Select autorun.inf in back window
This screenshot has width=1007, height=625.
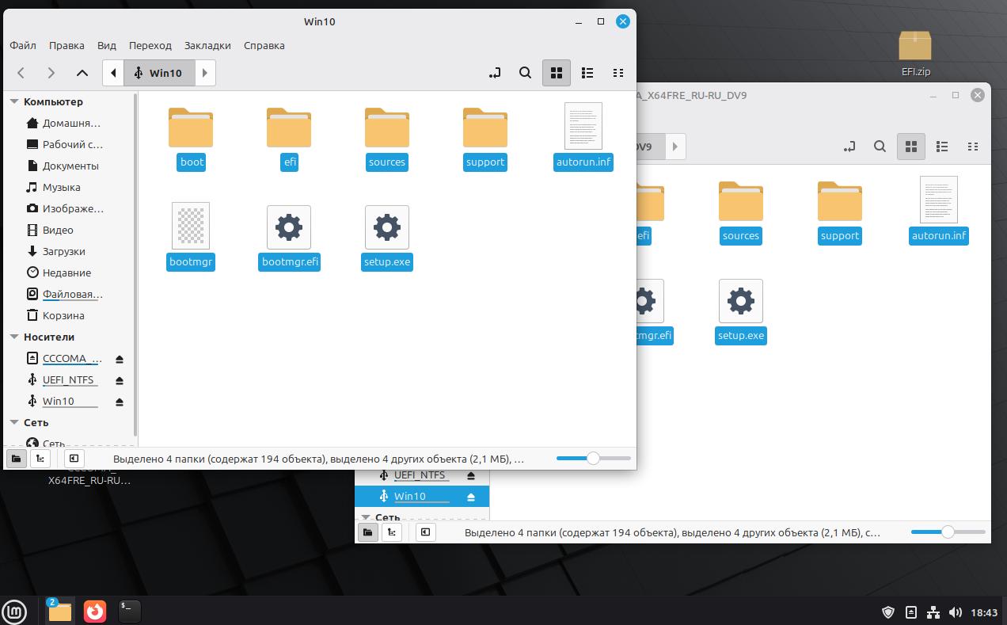tap(939, 212)
